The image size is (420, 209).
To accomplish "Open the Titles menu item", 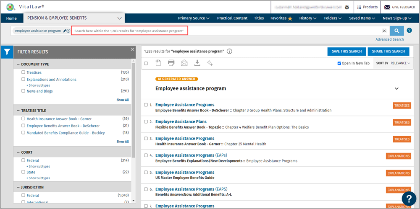I will pyautogui.click(x=259, y=18).
